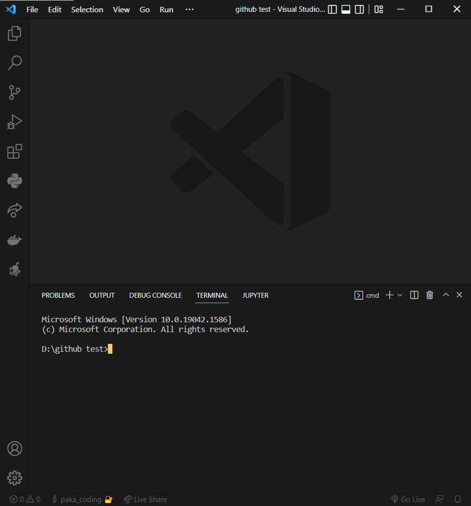Open Customize Layout options

click(x=379, y=9)
